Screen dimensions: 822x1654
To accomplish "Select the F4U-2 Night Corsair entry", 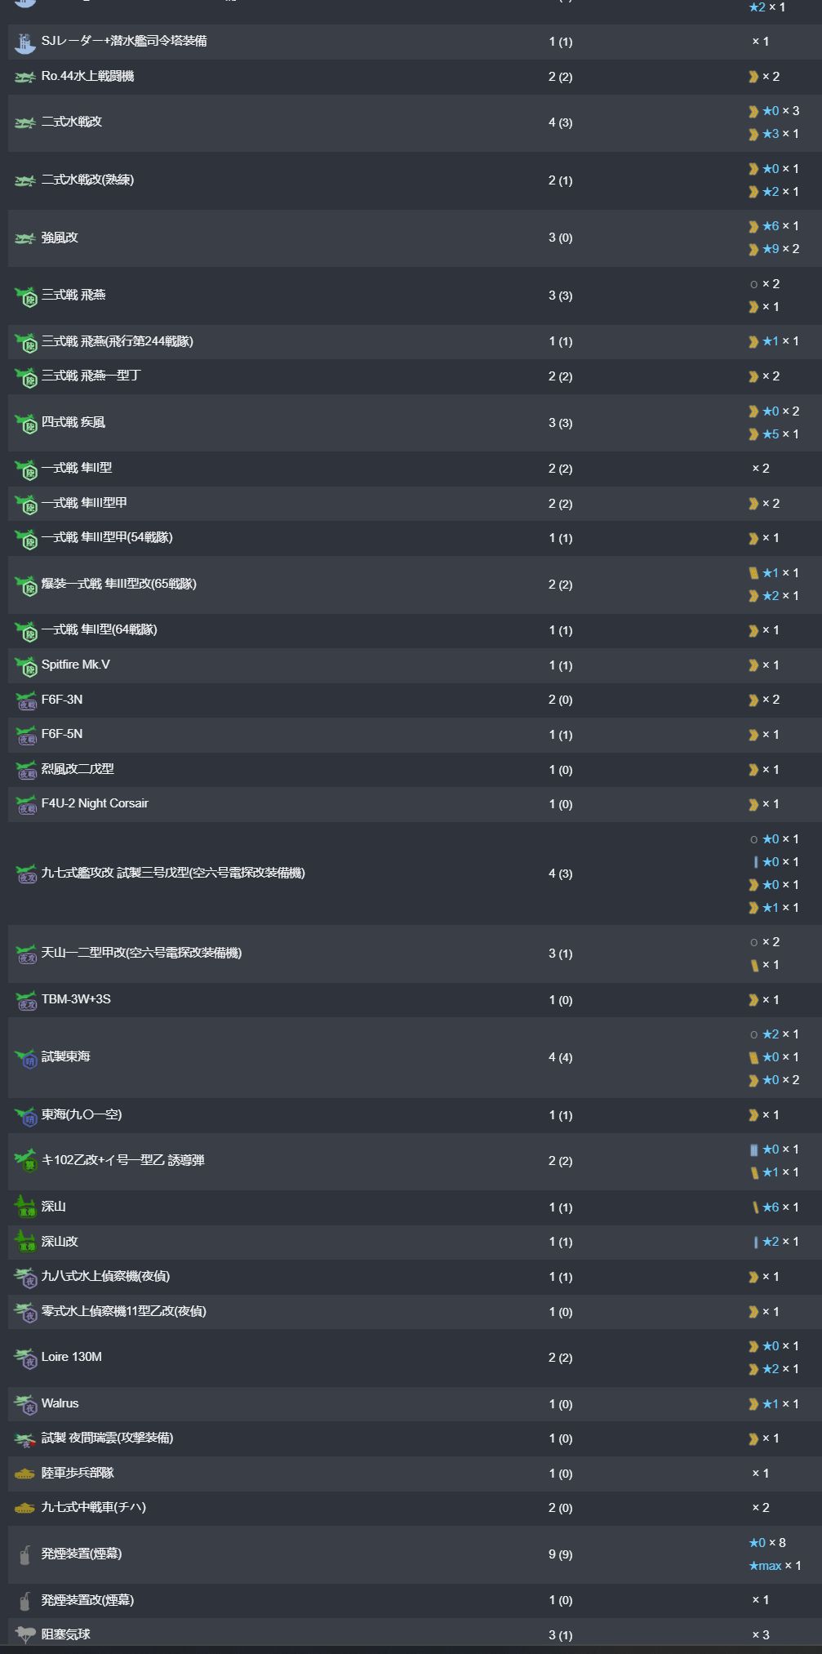I will [95, 804].
